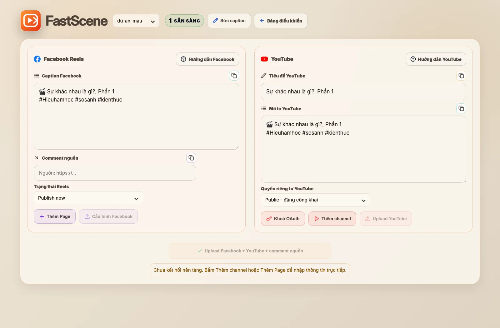Screen dimensions: 500x328
Task: Click the Tiêu đề YouTube pencil icon
Action: click(x=264, y=76)
